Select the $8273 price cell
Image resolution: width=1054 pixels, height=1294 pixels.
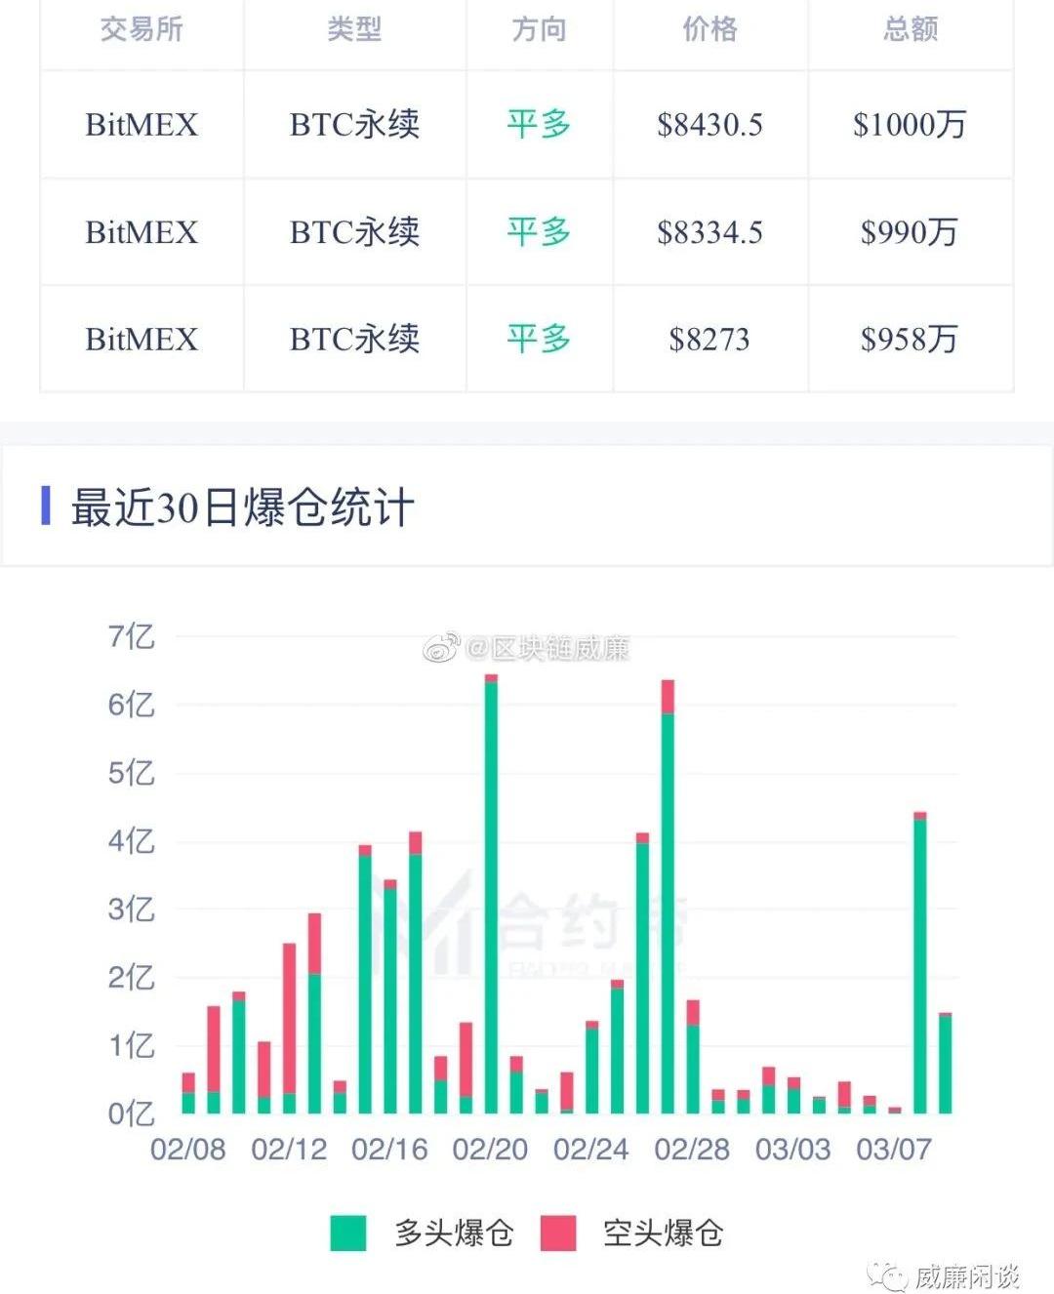click(x=709, y=339)
